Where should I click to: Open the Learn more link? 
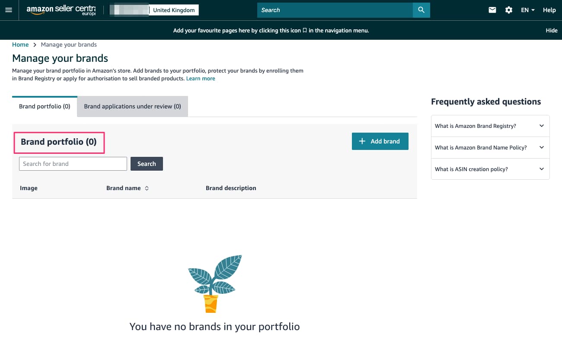201,79
